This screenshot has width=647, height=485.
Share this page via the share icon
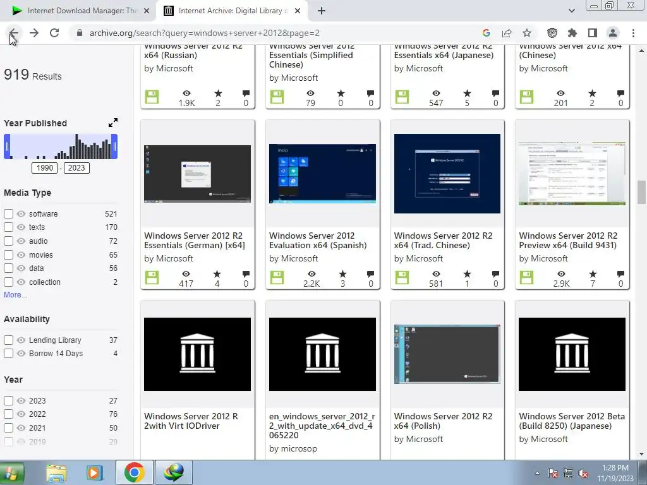click(x=507, y=33)
